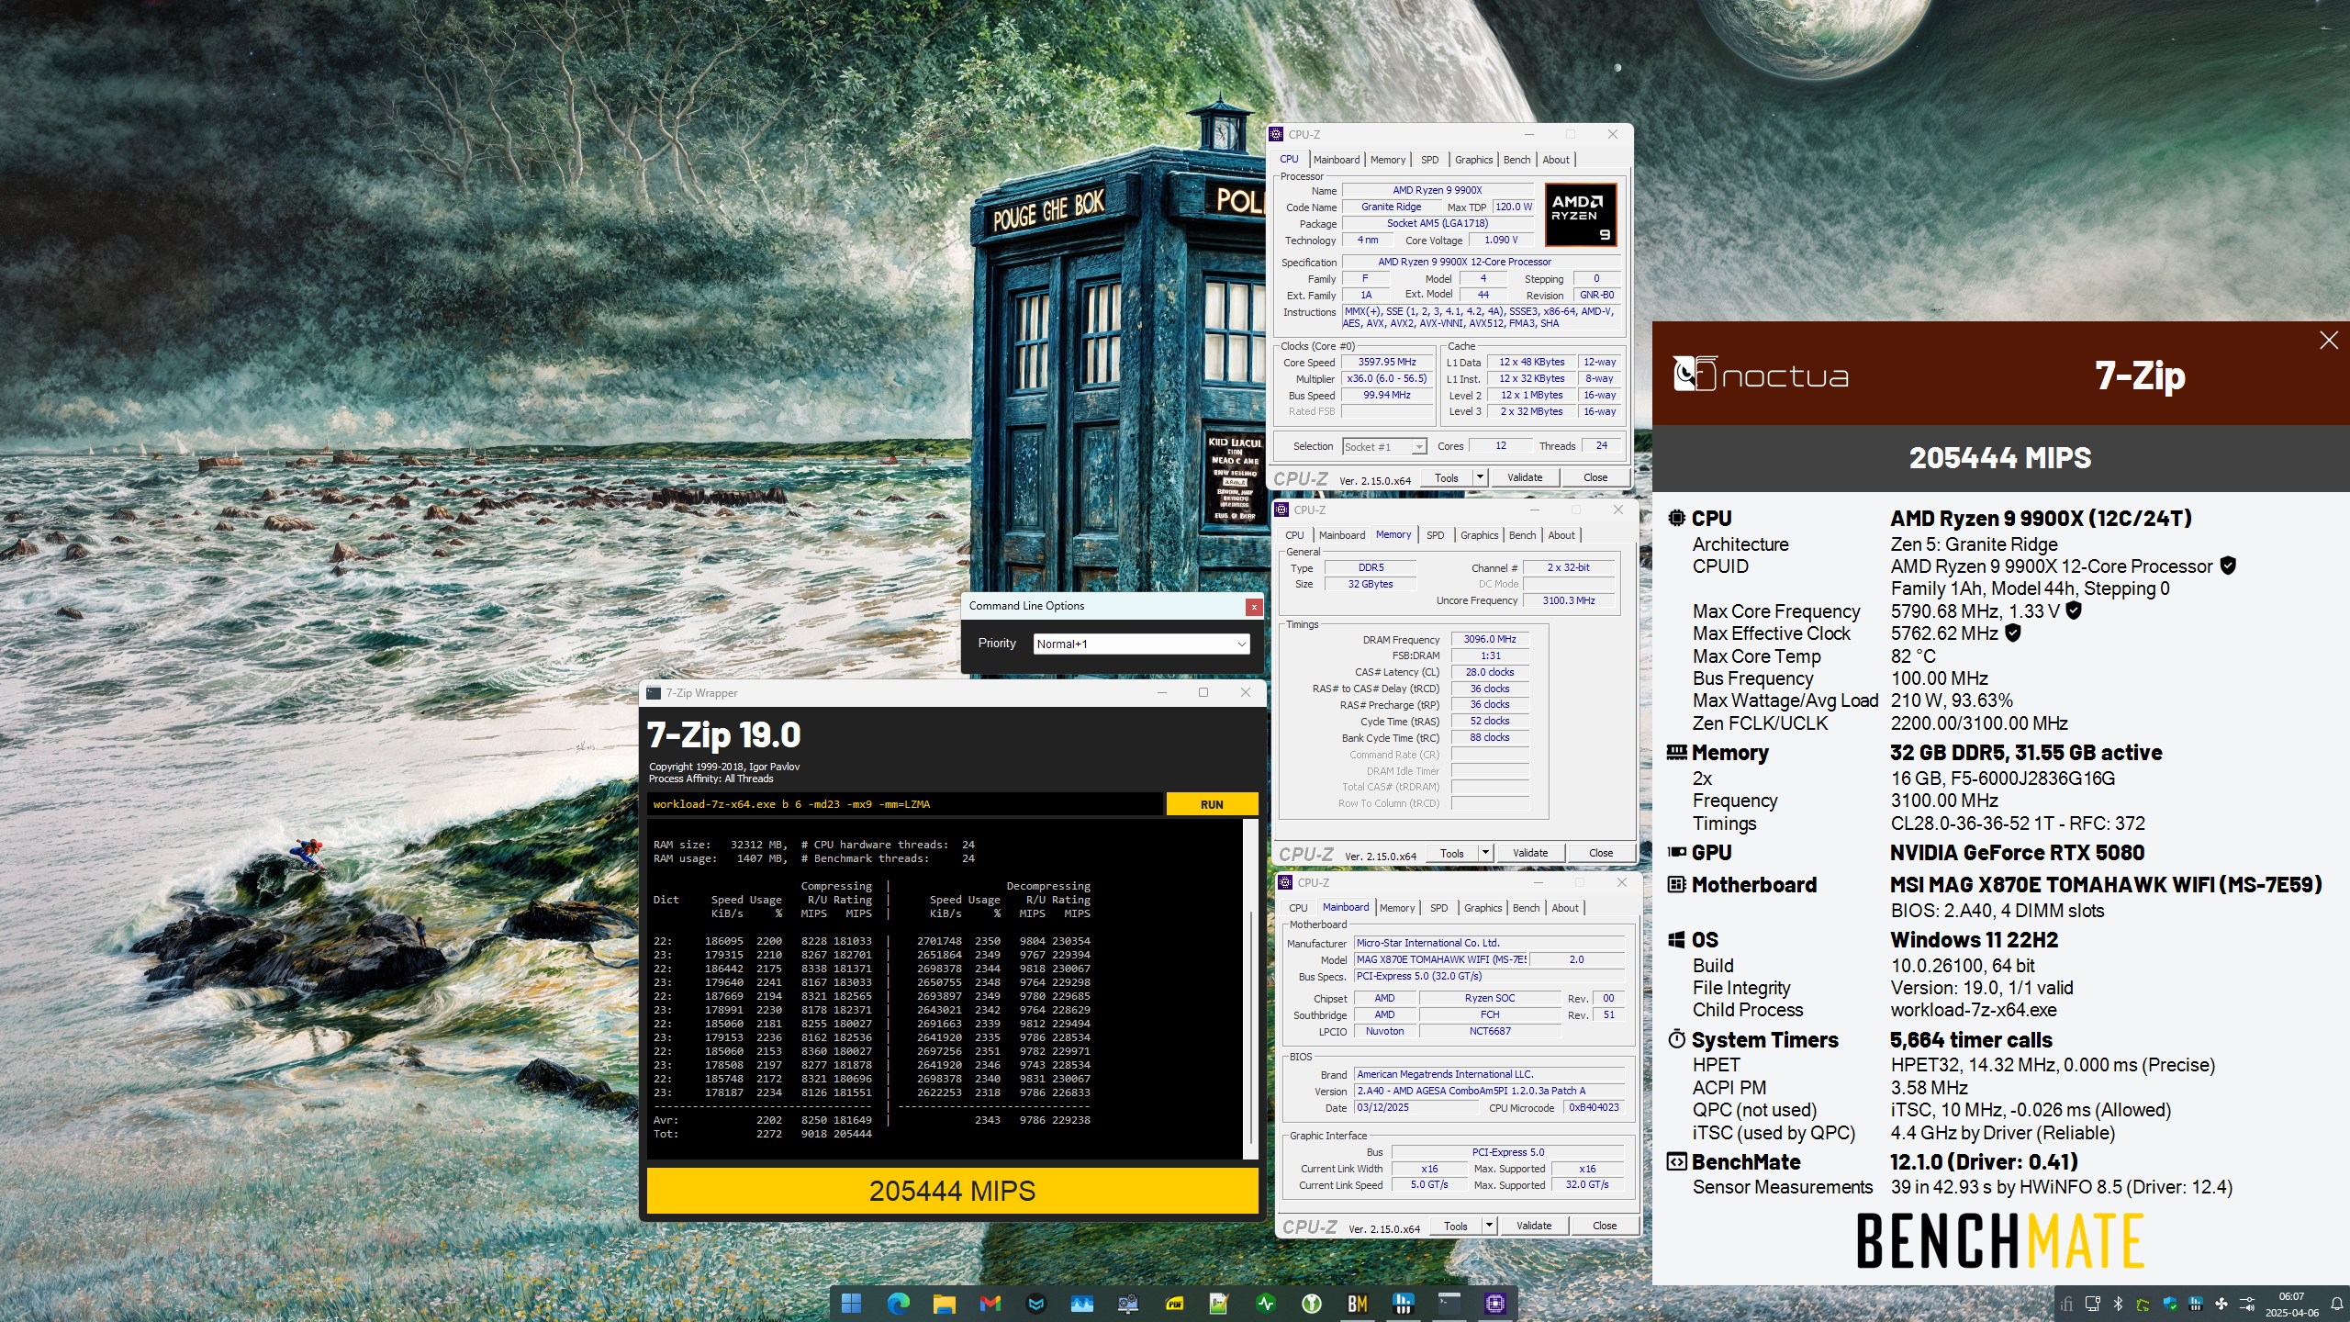Click the Close button in the top CPU-Z window
Image resolution: width=2350 pixels, height=1322 pixels.
[1595, 477]
